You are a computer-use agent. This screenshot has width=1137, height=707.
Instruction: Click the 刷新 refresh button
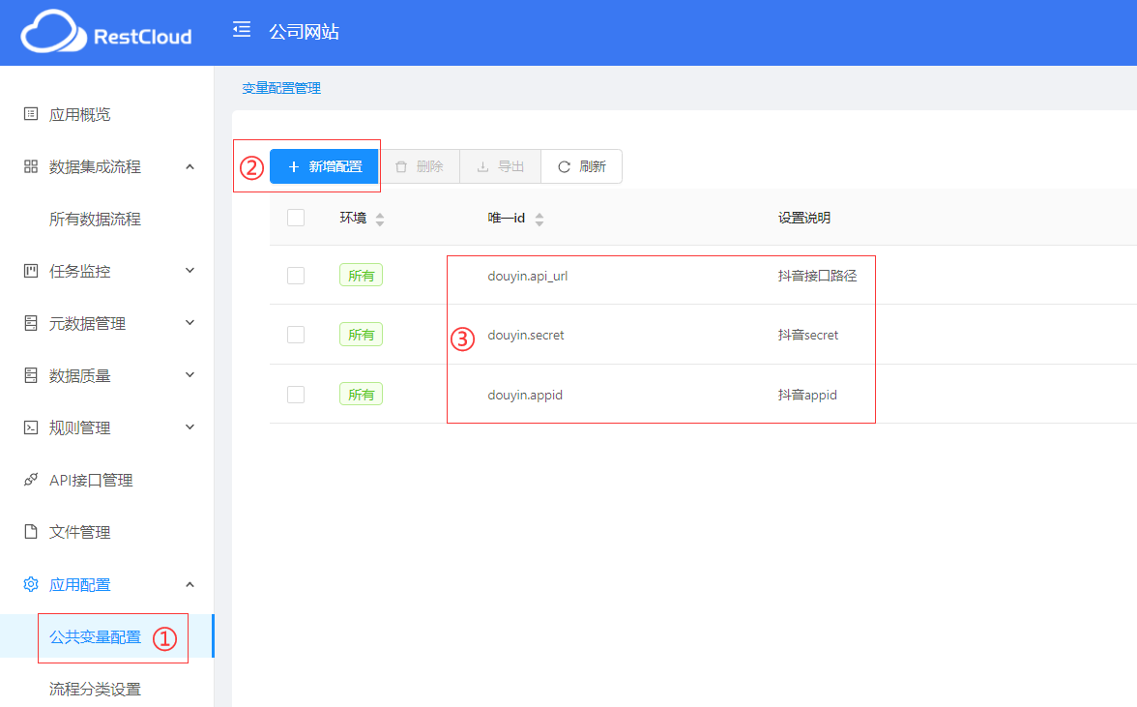581,166
